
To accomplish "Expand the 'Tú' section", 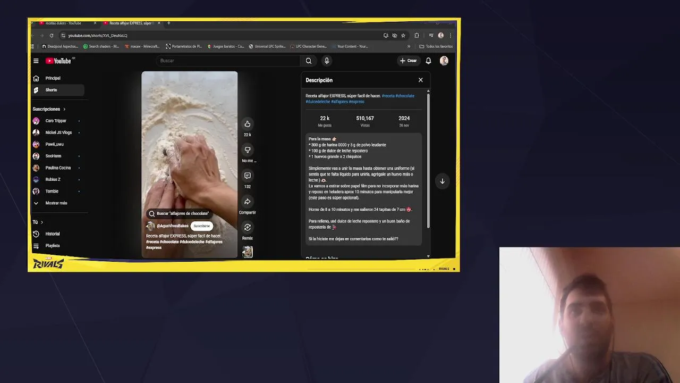I will coord(38,222).
